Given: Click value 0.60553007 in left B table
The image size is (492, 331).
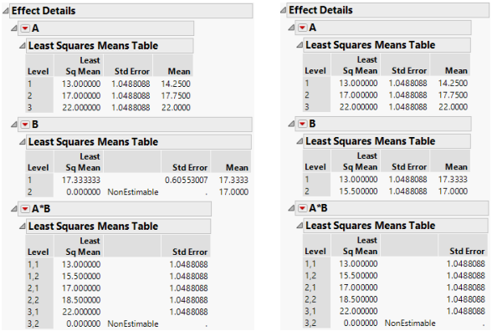Looking at the screenshot, I should pyautogui.click(x=186, y=181).
